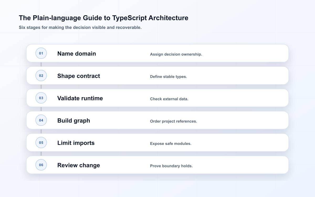This screenshot has width=315, height=197.
Task: Click the 05 step number badge
Action: tap(41, 143)
